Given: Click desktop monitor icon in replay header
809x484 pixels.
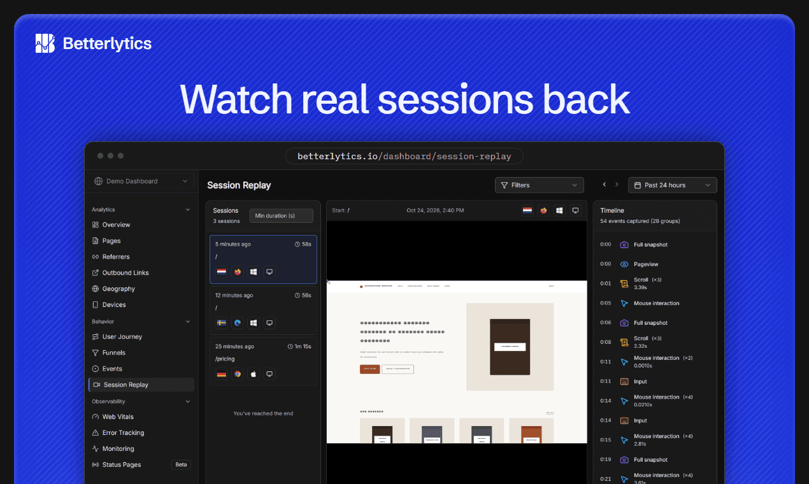Looking at the screenshot, I should click(575, 210).
